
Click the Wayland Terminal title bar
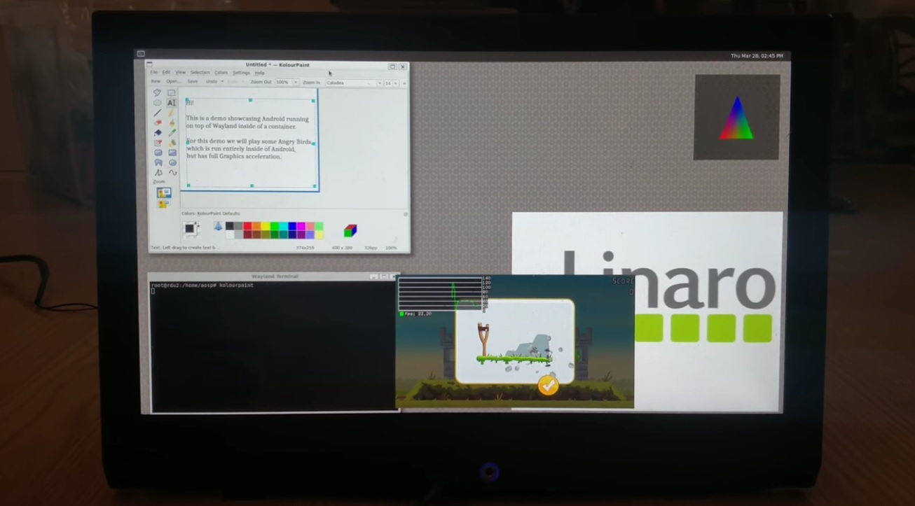click(274, 276)
